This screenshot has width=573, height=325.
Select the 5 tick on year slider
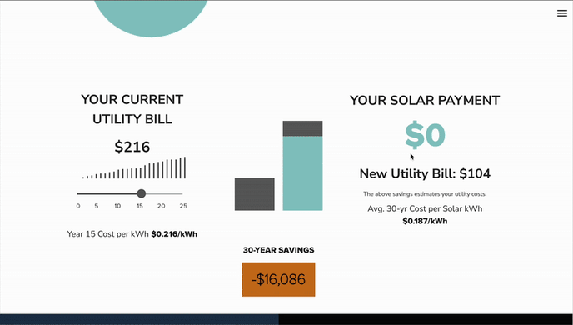(97, 206)
